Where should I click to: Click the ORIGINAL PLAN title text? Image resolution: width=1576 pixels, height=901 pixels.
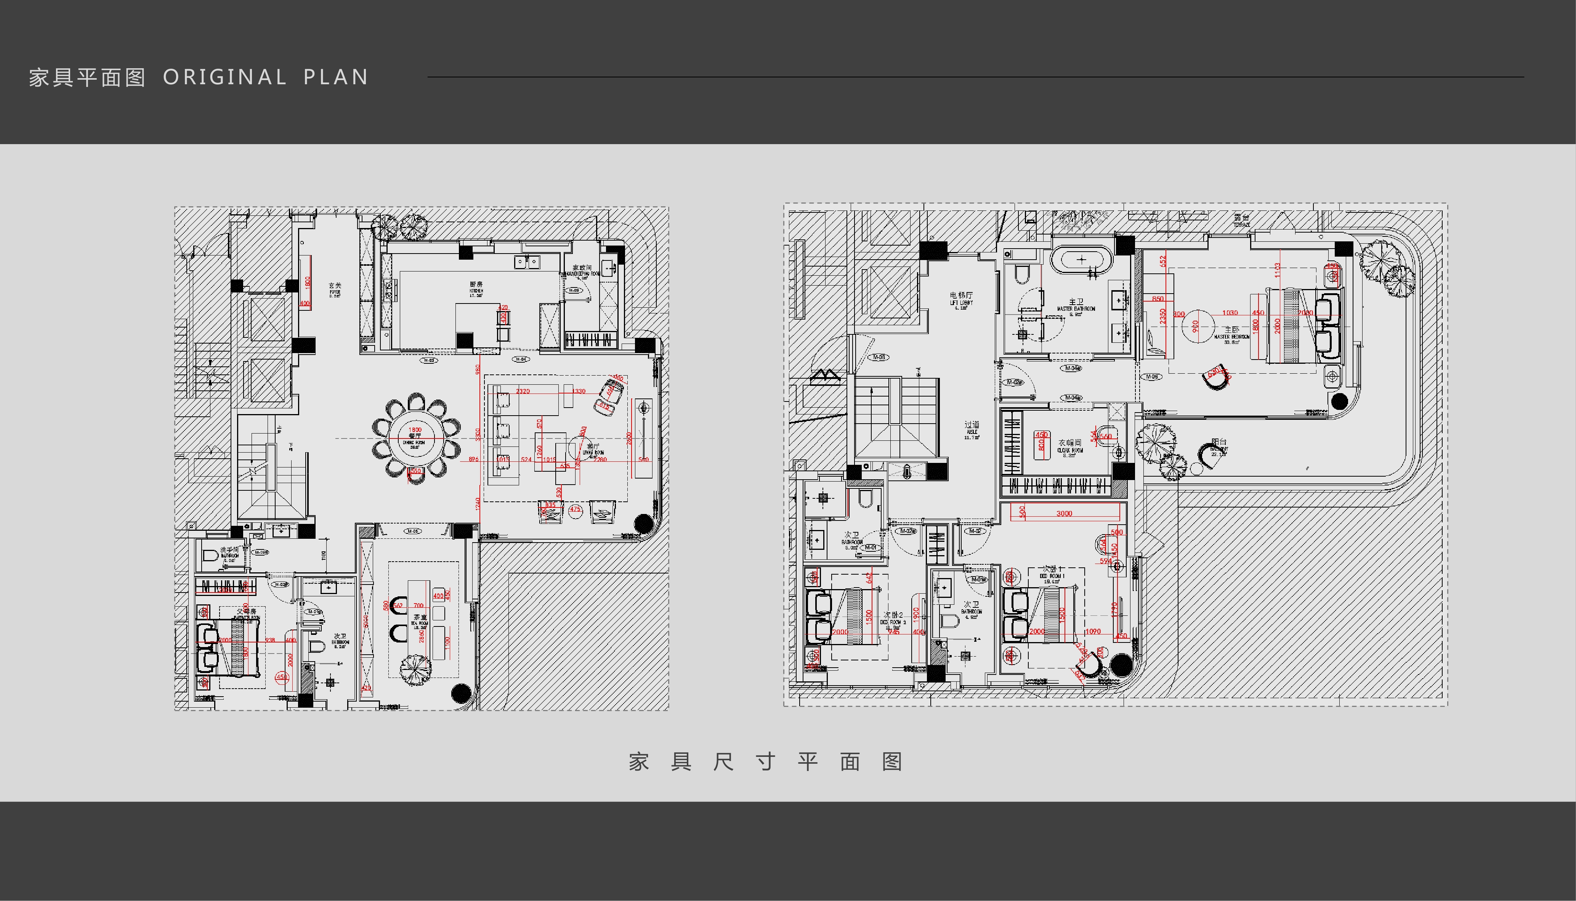(266, 77)
